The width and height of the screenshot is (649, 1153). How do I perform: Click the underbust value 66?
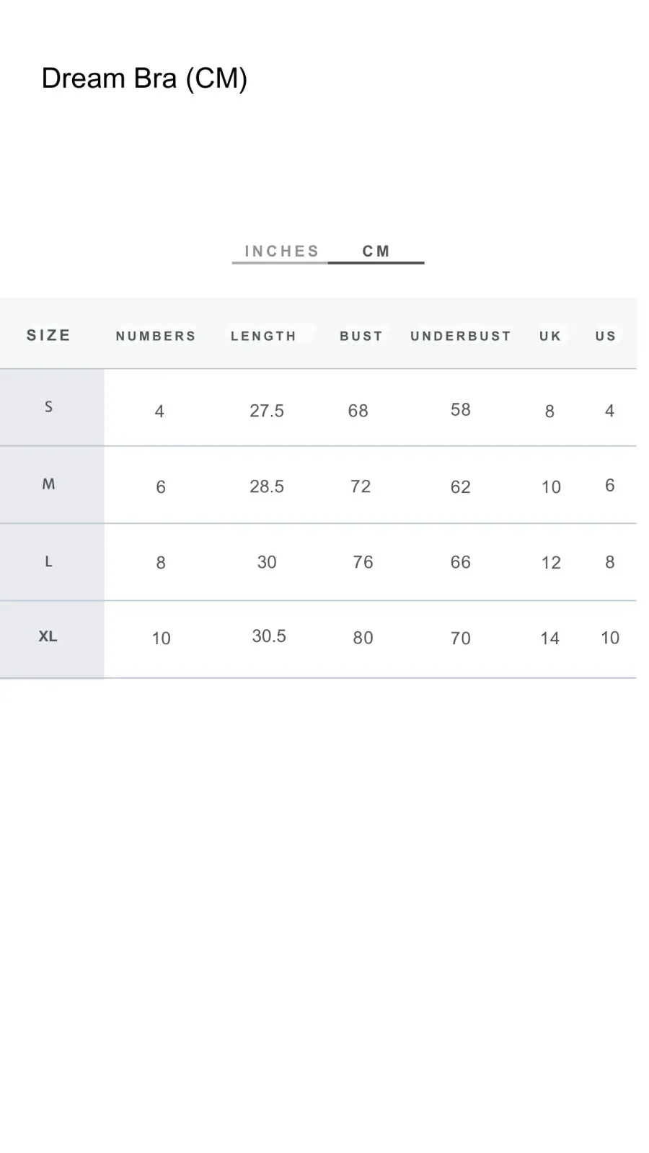click(461, 562)
